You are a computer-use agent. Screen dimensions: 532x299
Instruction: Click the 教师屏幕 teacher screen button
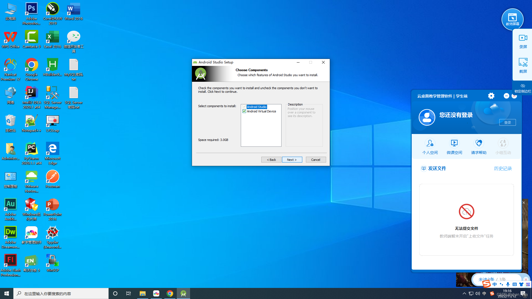coord(512,19)
